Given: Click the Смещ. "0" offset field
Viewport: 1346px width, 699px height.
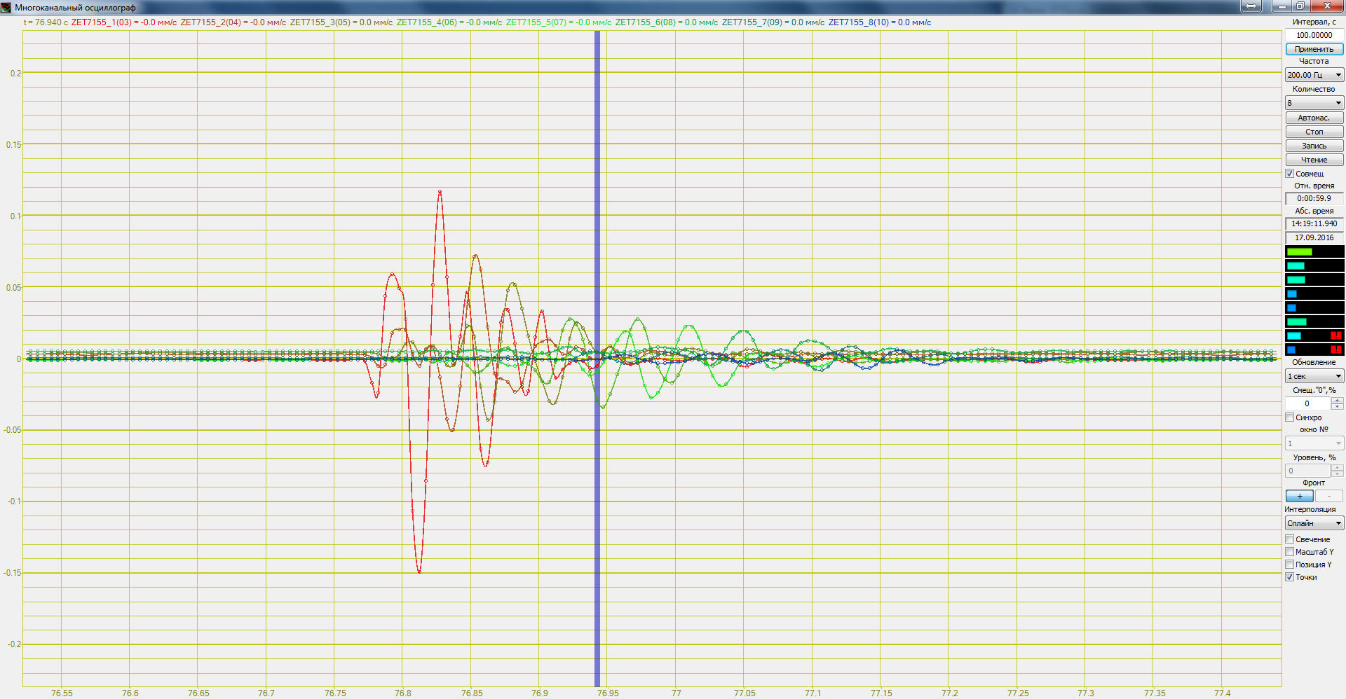Looking at the screenshot, I should click(1307, 403).
